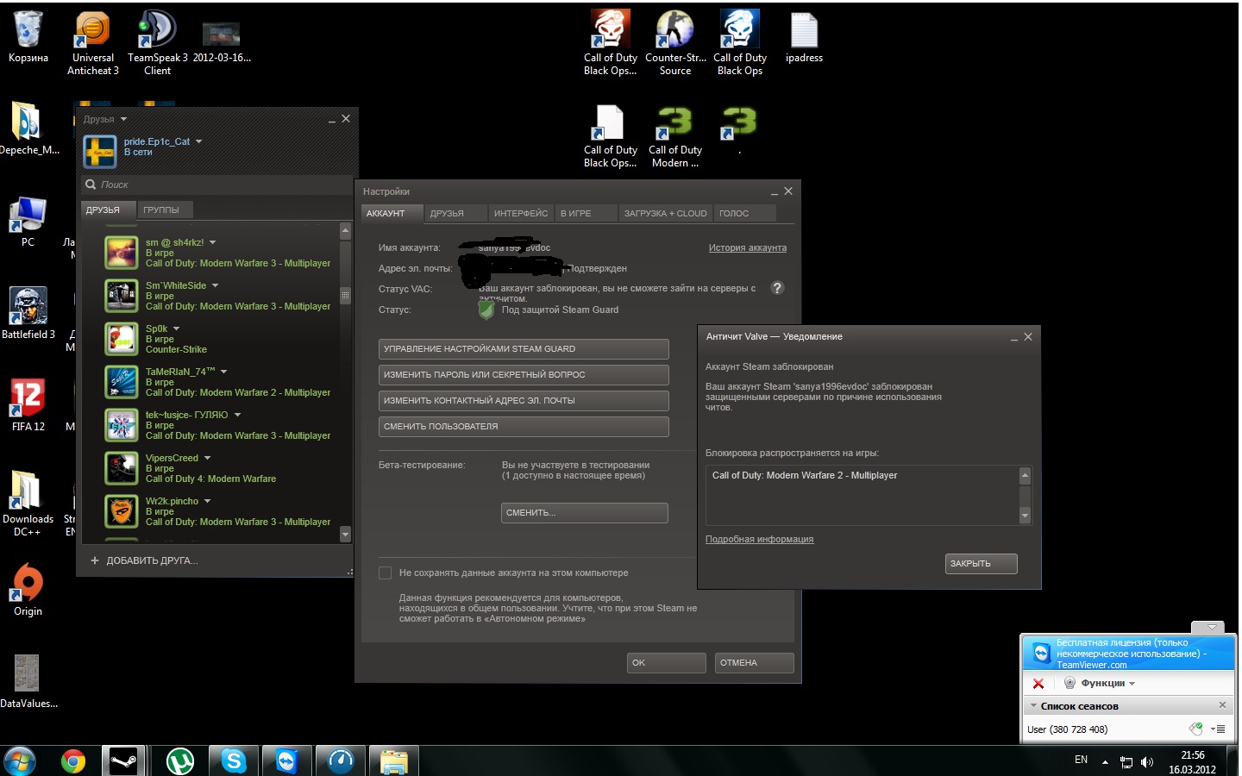1242x776 pixels.
Task: Open dropdown arrow next to TaMeRlaN_74
Action: (x=223, y=372)
